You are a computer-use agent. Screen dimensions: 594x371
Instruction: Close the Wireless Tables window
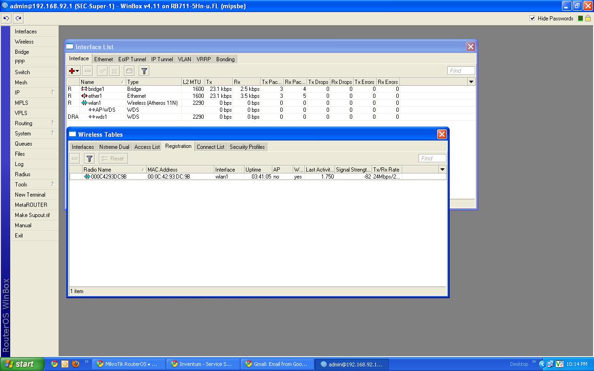[442, 134]
